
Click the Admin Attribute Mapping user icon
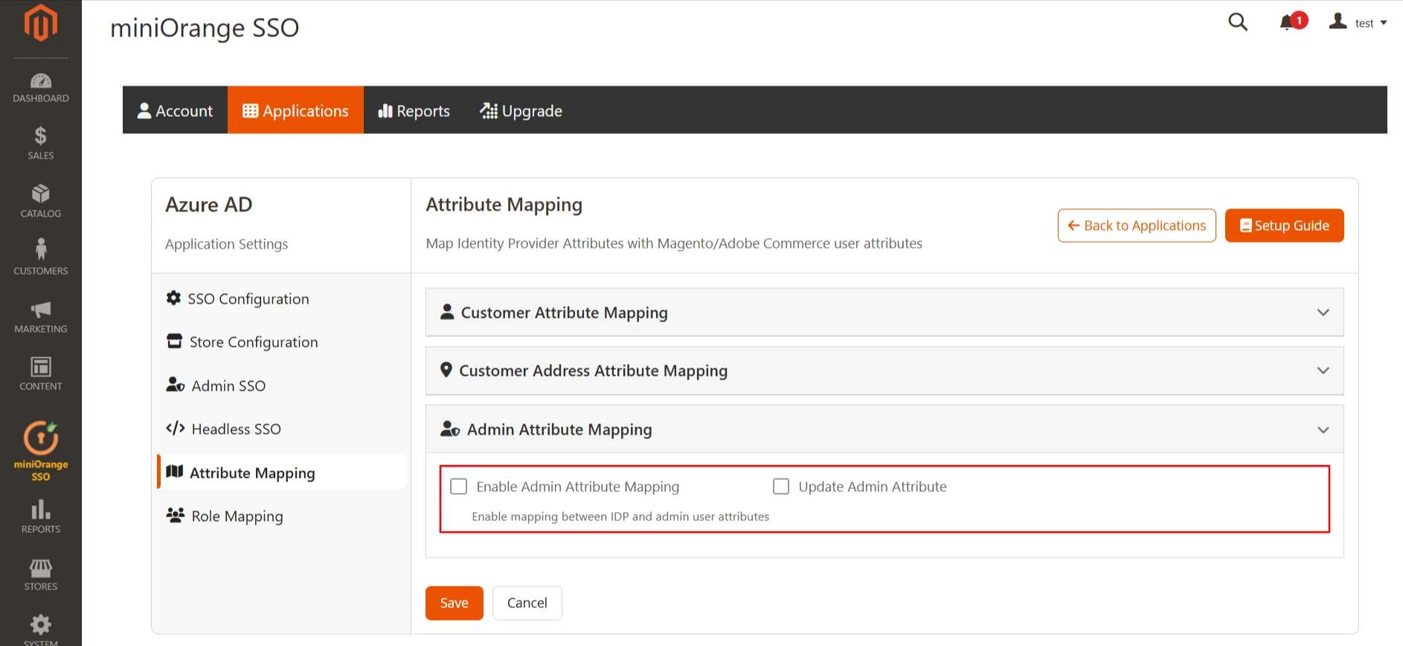(450, 429)
